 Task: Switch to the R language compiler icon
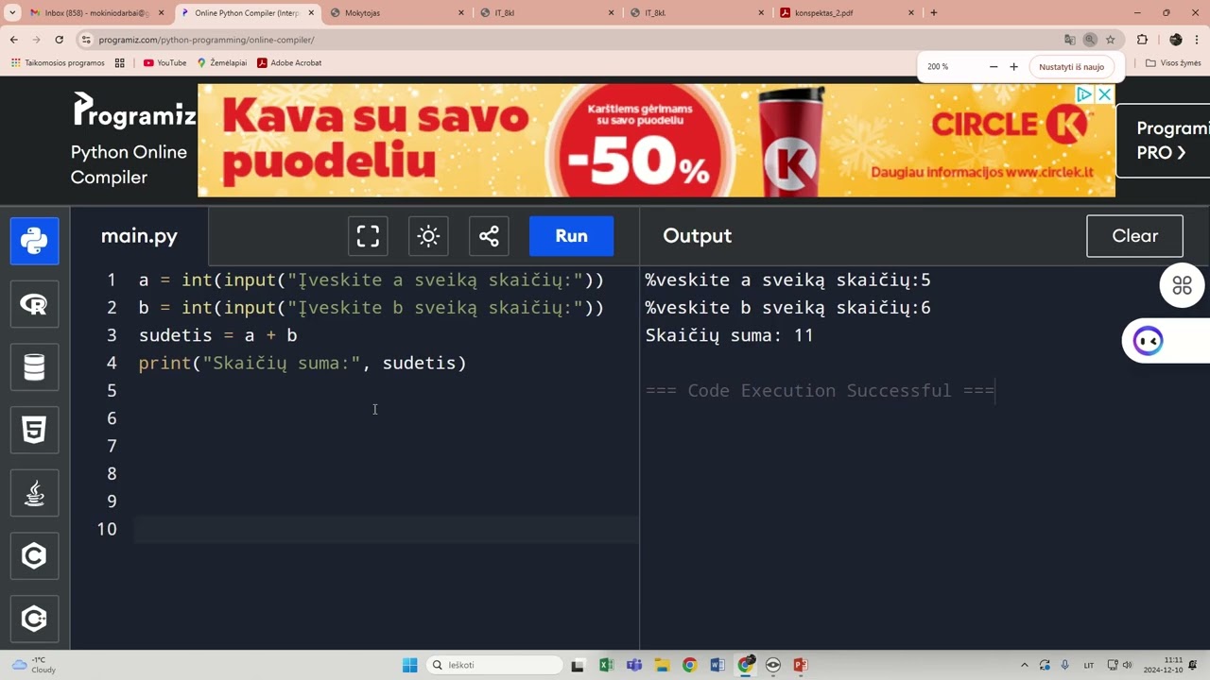click(34, 304)
